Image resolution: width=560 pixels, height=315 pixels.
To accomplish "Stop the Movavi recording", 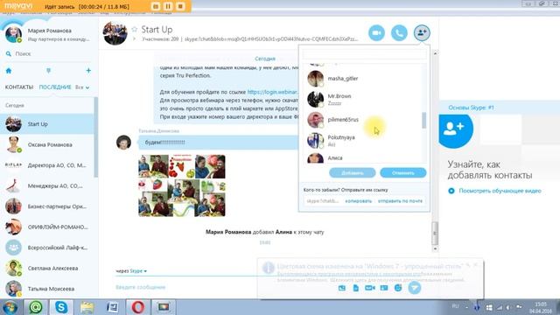I will [x=181, y=6].
